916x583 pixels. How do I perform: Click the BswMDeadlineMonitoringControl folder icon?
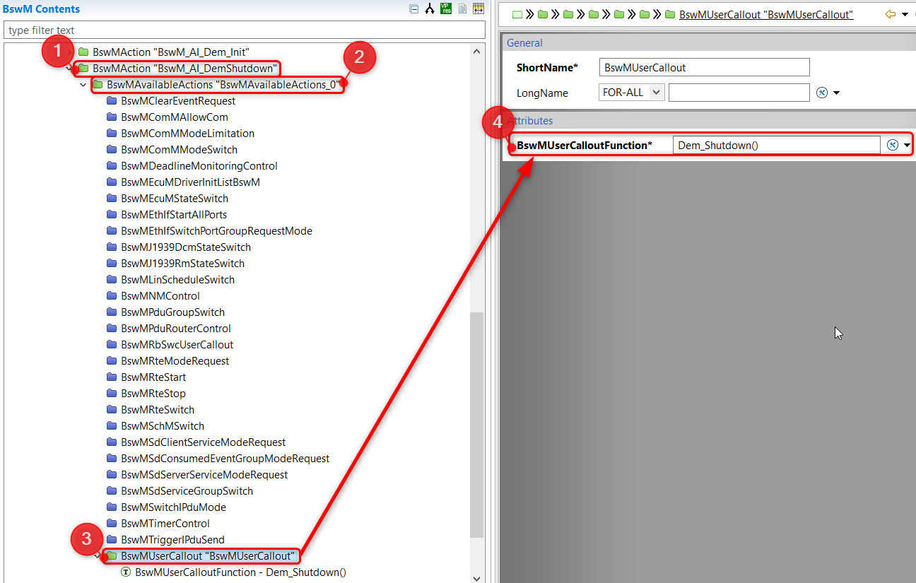[x=112, y=165]
